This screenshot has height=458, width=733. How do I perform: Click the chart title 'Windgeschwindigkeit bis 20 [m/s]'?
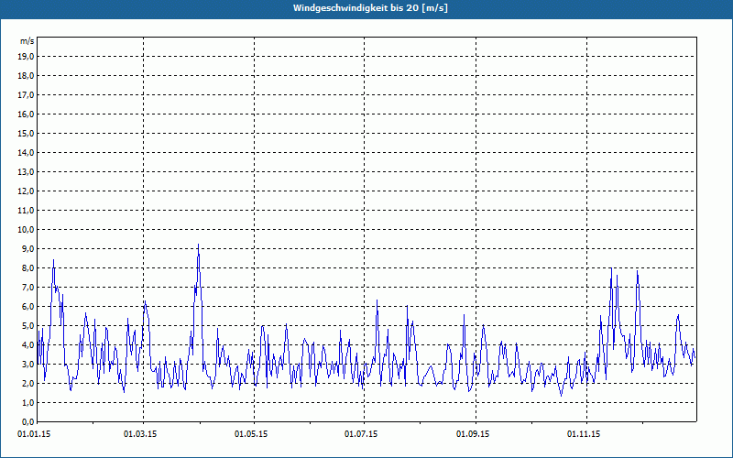coord(370,8)
